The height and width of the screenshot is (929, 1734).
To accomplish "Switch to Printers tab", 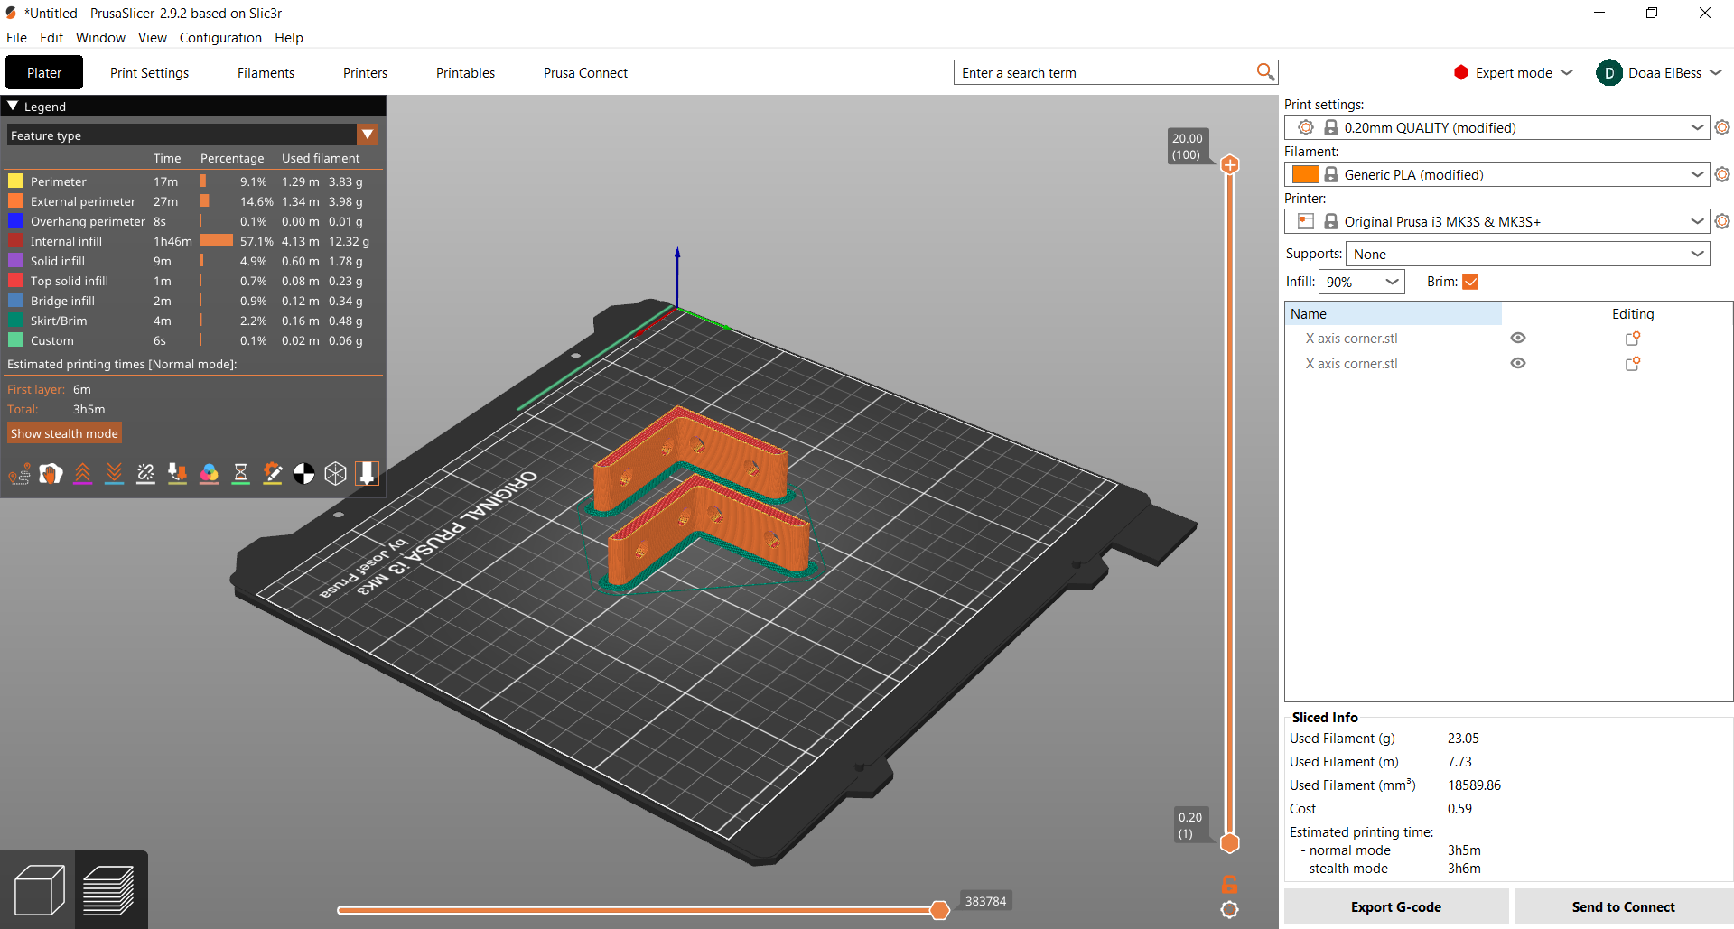I will pyautogui.click(x=365, y=73).
